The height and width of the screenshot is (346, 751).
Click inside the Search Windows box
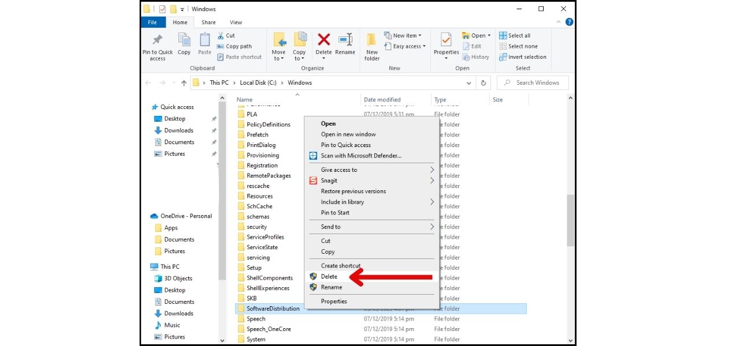click(x=533, y=82)
